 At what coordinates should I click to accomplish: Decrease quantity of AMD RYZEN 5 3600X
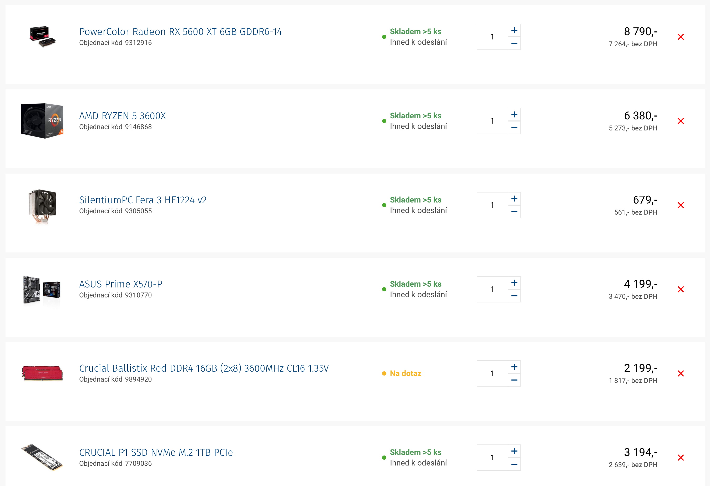[514, 128]
